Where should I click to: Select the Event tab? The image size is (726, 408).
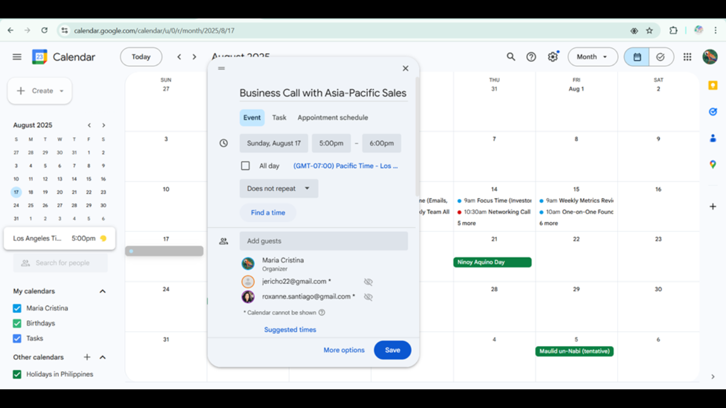click(252, 118)
